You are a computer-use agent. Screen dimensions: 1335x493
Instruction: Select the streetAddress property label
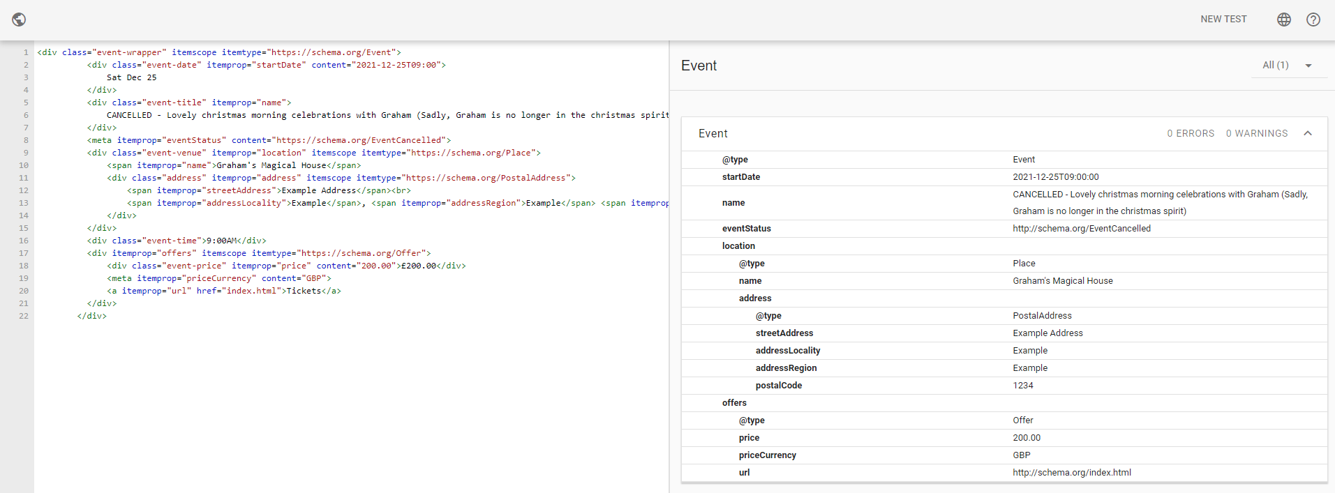(784, 333)
